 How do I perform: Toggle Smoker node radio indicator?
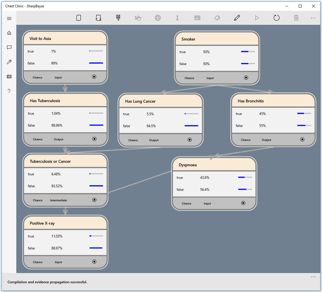(246, 78)
